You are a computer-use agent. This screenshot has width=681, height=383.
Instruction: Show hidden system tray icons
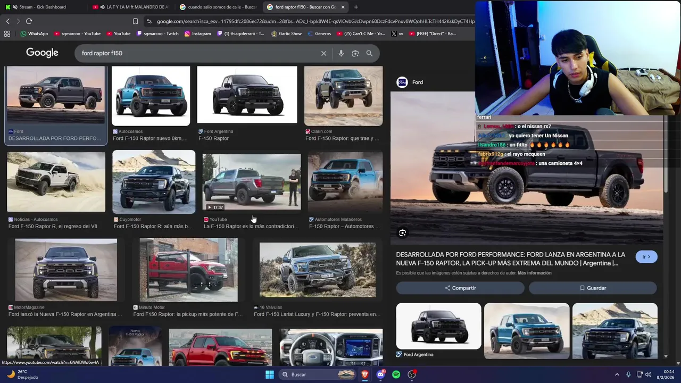617,374
